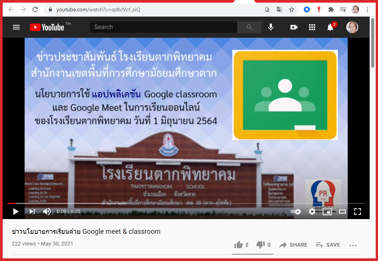The width and height of the screenshot is (378, 261).
Task: Enter full screen mode
Action: coord(358,212)
